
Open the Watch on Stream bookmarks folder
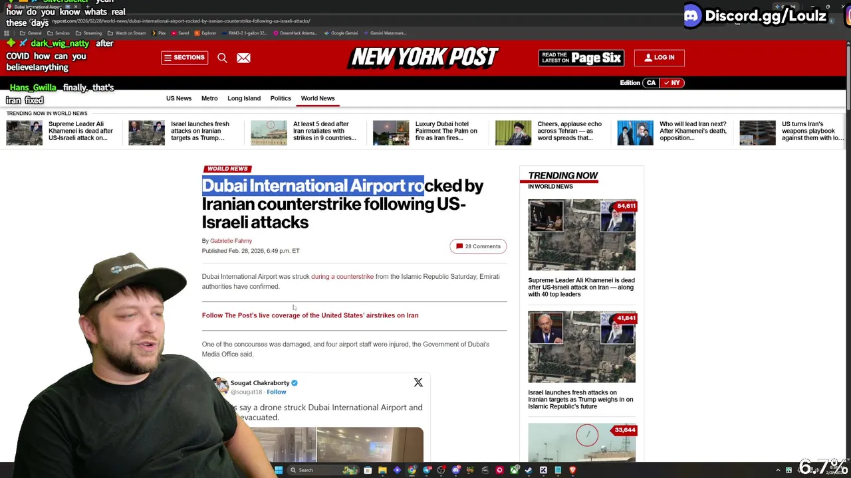pyautogui.click(x=126, y=33)
